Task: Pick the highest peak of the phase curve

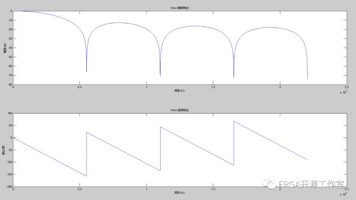Action: click(x=234, y=121)
